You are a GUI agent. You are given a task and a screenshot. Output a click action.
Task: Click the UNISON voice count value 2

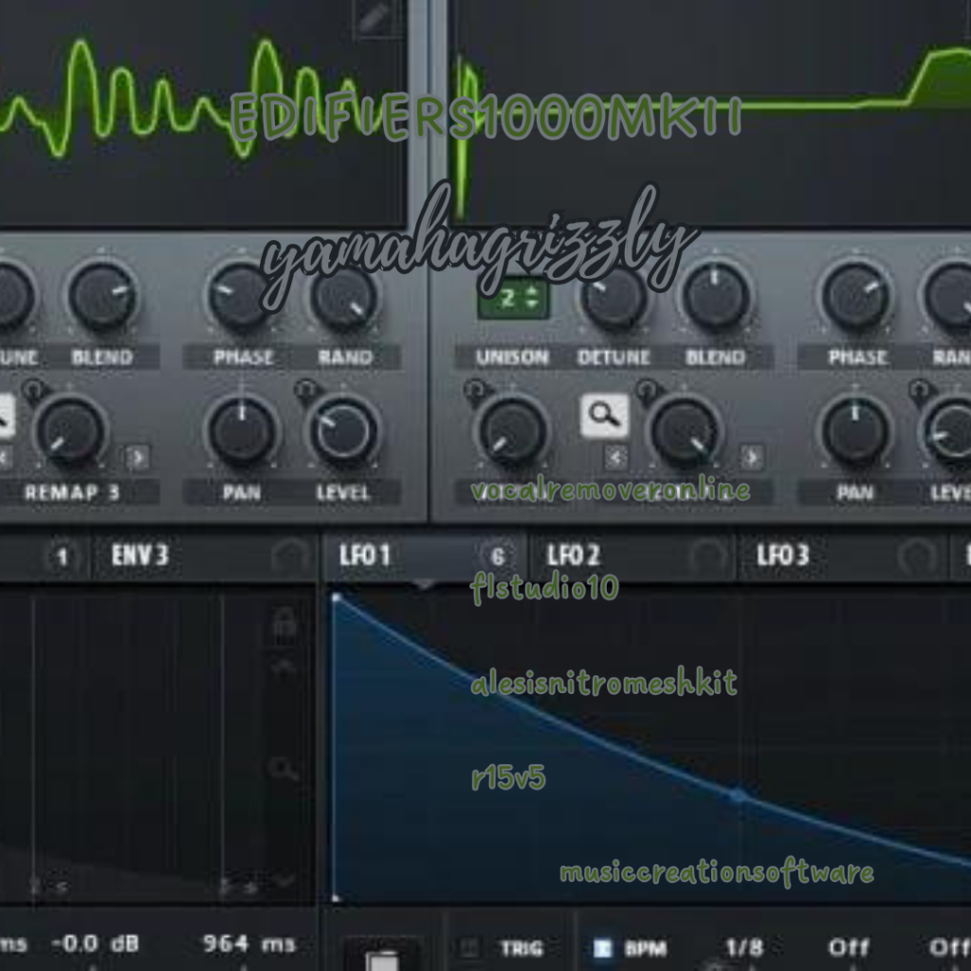pos(508,298)
